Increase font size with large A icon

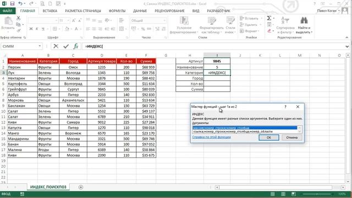[x=74, y=20]
